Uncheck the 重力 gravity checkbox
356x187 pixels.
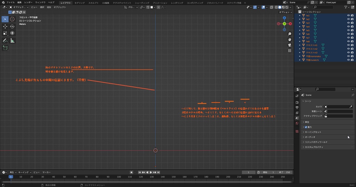306,127
